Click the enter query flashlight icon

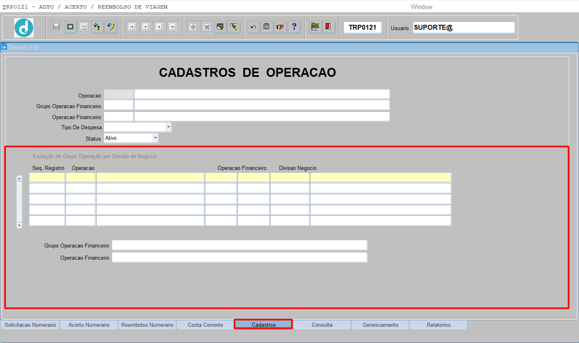(97, 27)
